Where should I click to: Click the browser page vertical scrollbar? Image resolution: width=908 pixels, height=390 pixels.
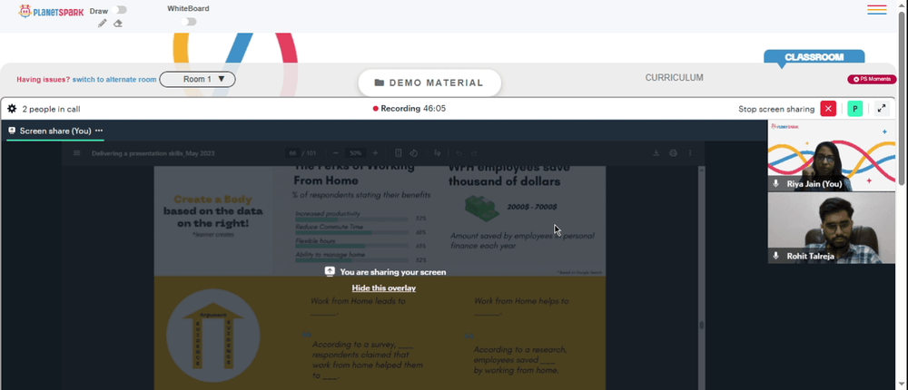point(902,98)
